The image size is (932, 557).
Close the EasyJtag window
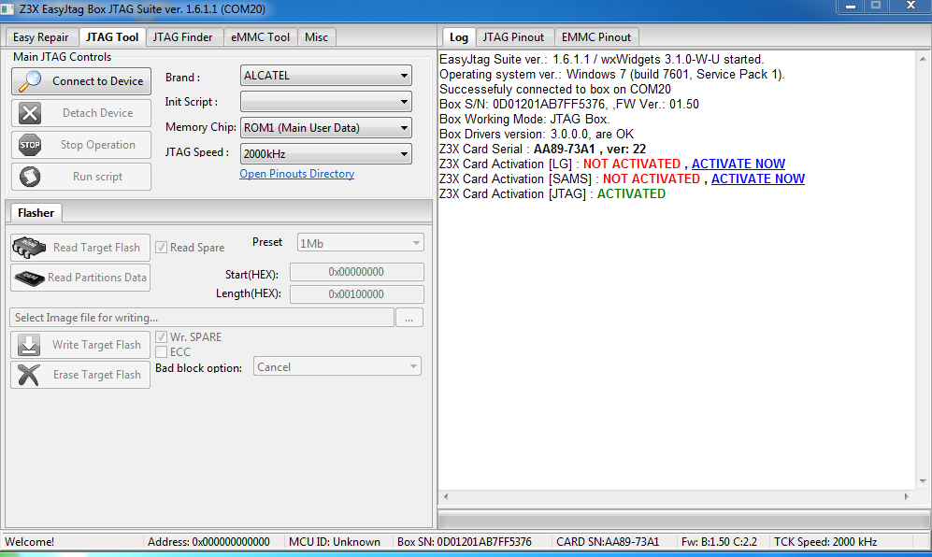[x=910, y=6]
